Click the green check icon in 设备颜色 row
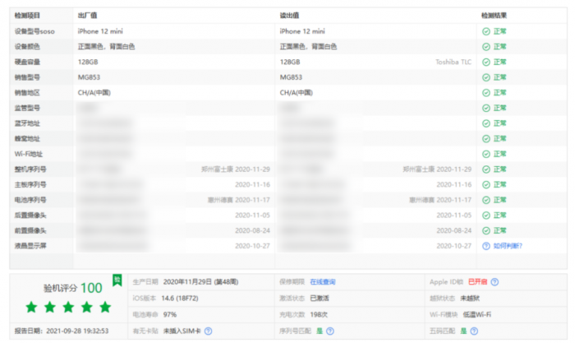The width and height of the screenshot is (575, 343). pyautogui.click(x=486, y=47)
